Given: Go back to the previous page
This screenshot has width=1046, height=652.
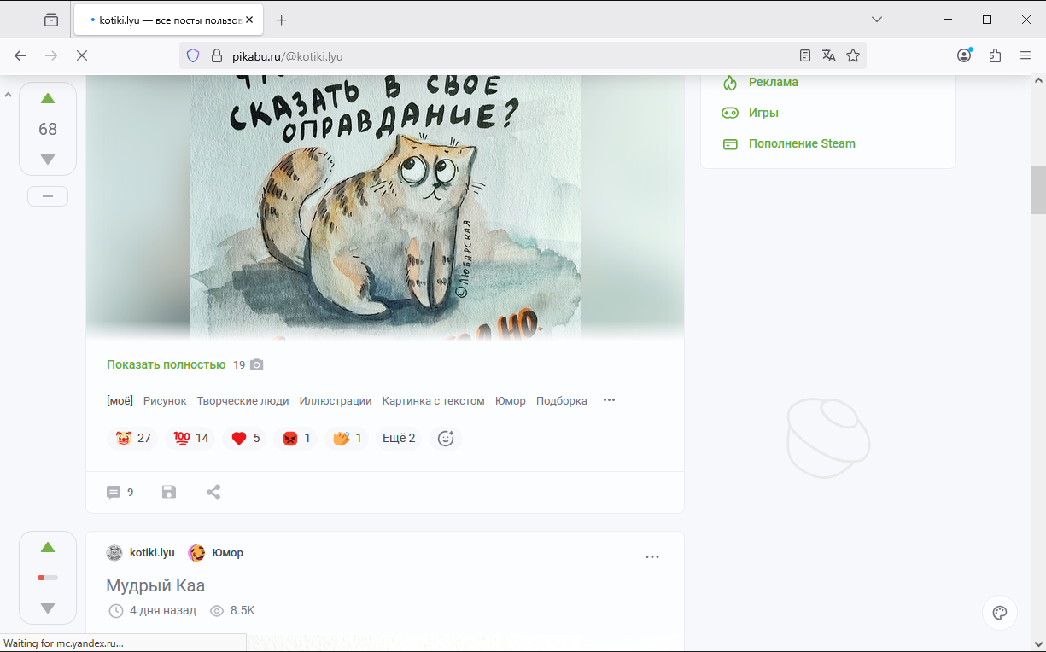Looking at the screenshot, I should pos(20,55).
